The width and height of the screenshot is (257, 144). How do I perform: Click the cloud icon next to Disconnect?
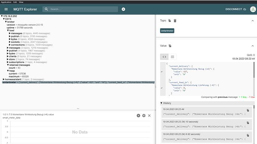[245, 9]
